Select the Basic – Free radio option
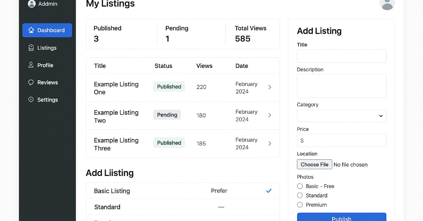The width and height of the screenshot is (423, 221). coord(300,186)
